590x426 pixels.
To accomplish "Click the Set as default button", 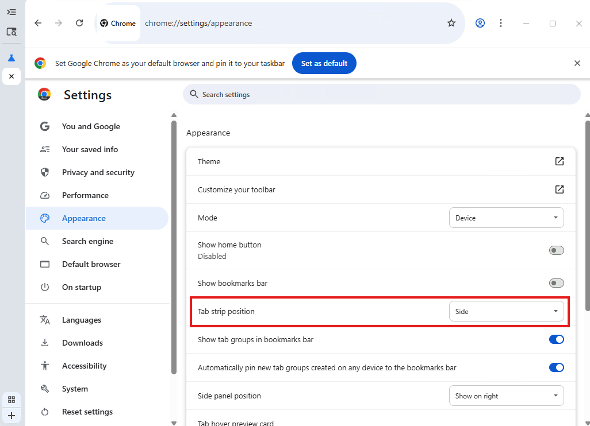I will click(x=324, y=63).
